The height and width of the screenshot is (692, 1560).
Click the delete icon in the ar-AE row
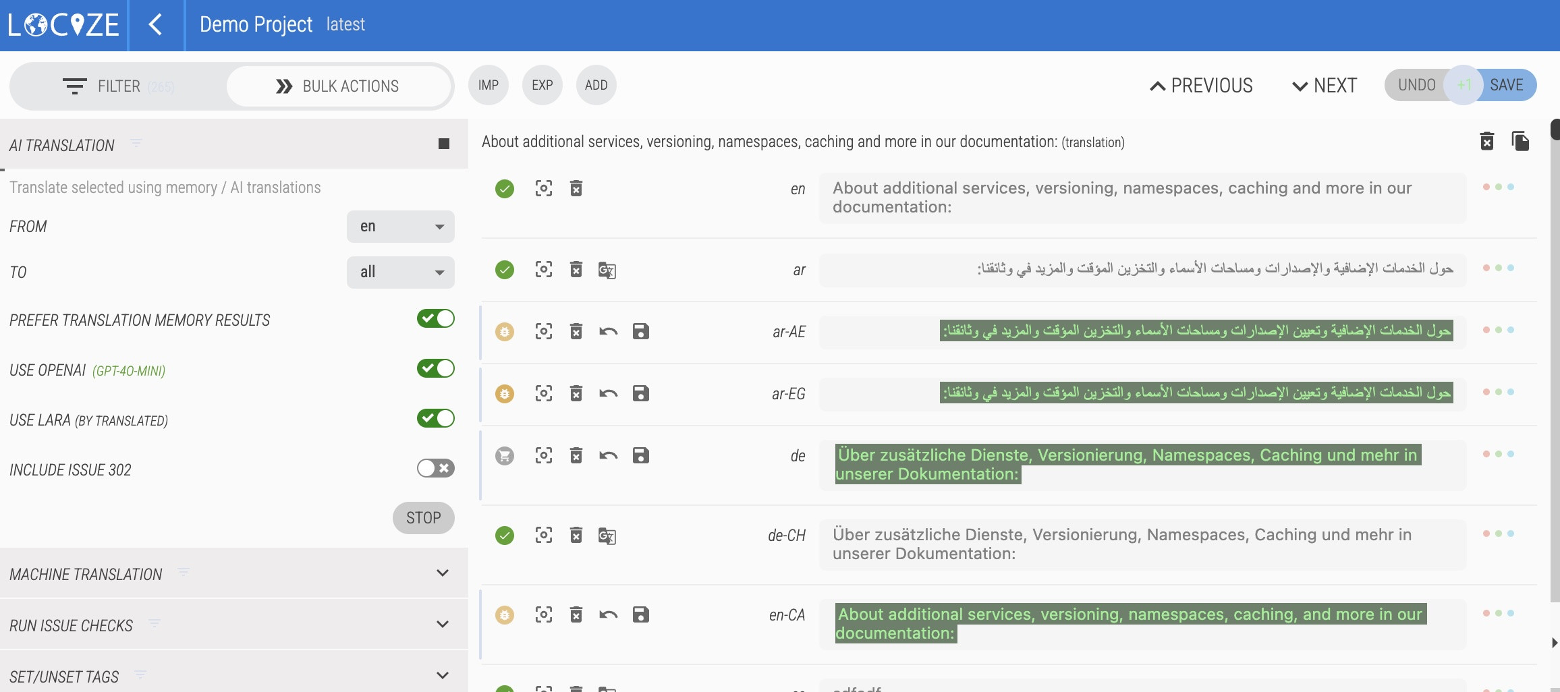(576, 331)
